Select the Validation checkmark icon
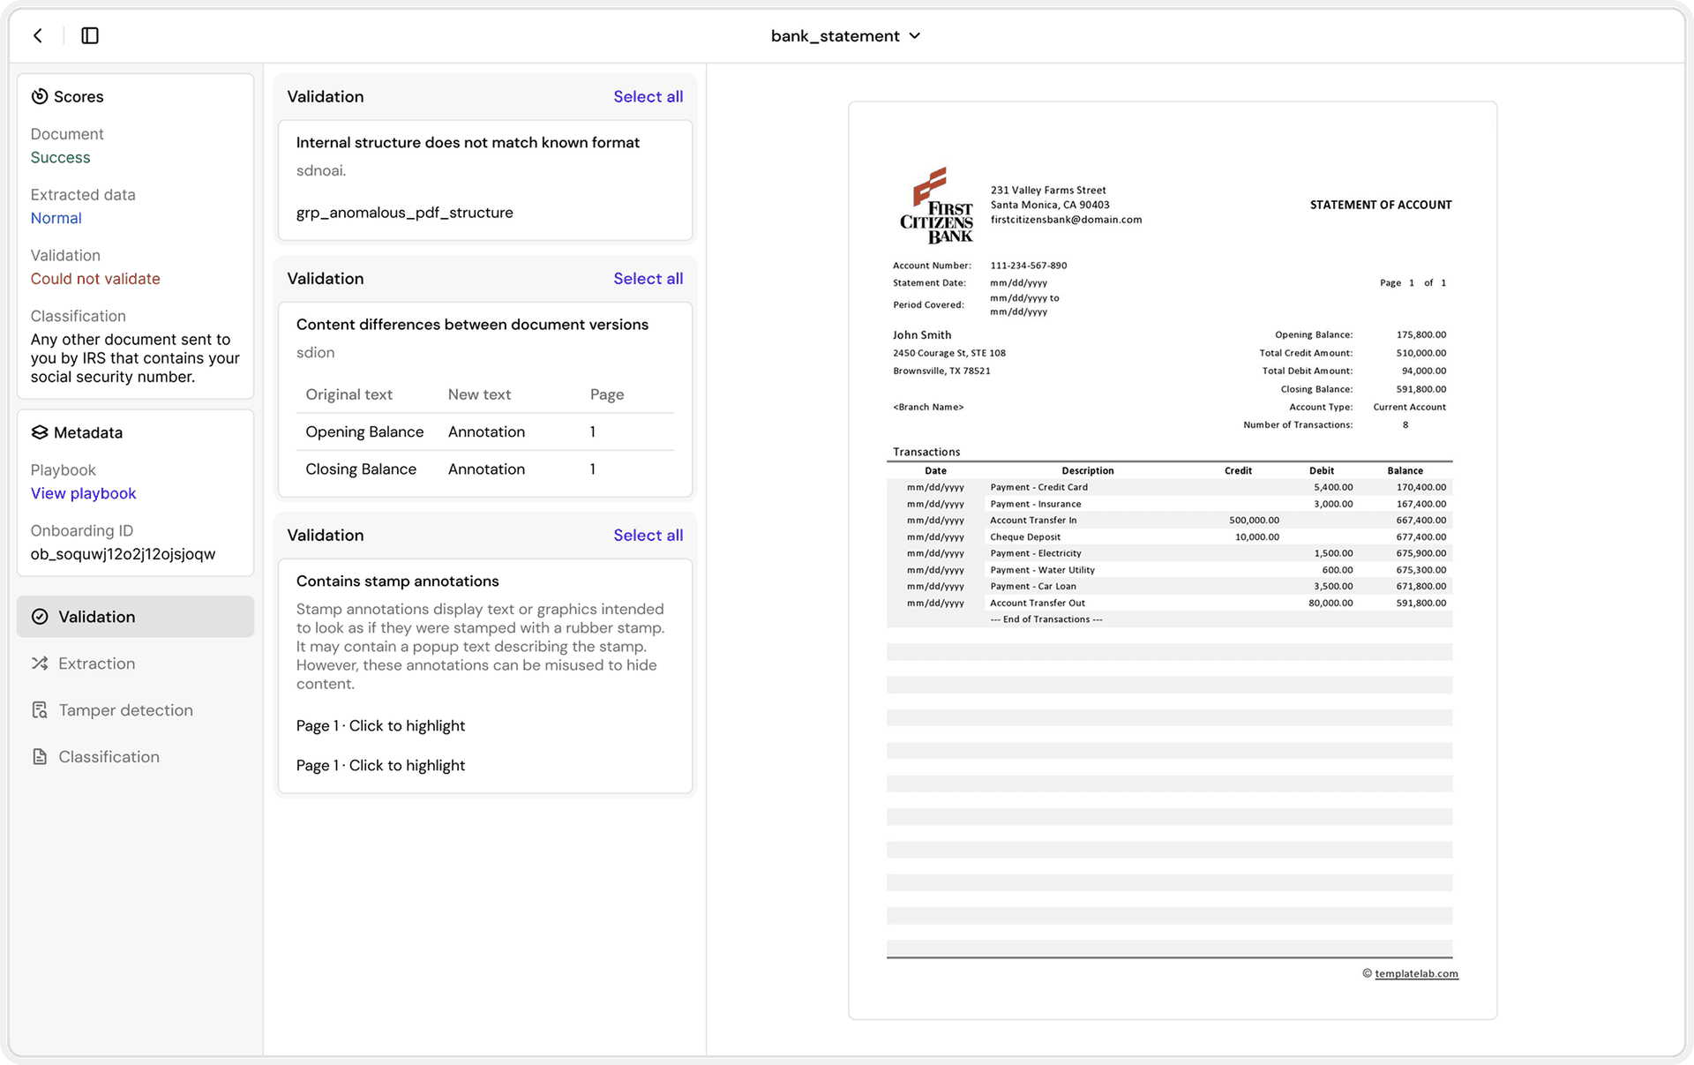Viewport: 1694px width, 1065px height. coord(41,616)
